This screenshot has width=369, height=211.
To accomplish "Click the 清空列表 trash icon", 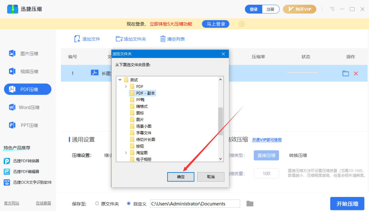I will [163, 39].
